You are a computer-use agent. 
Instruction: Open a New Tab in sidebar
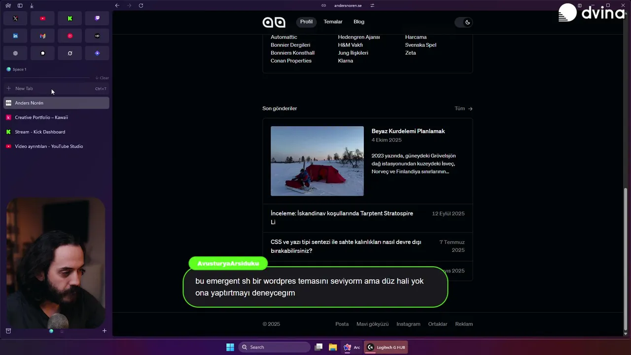click(x=56, y=89)
